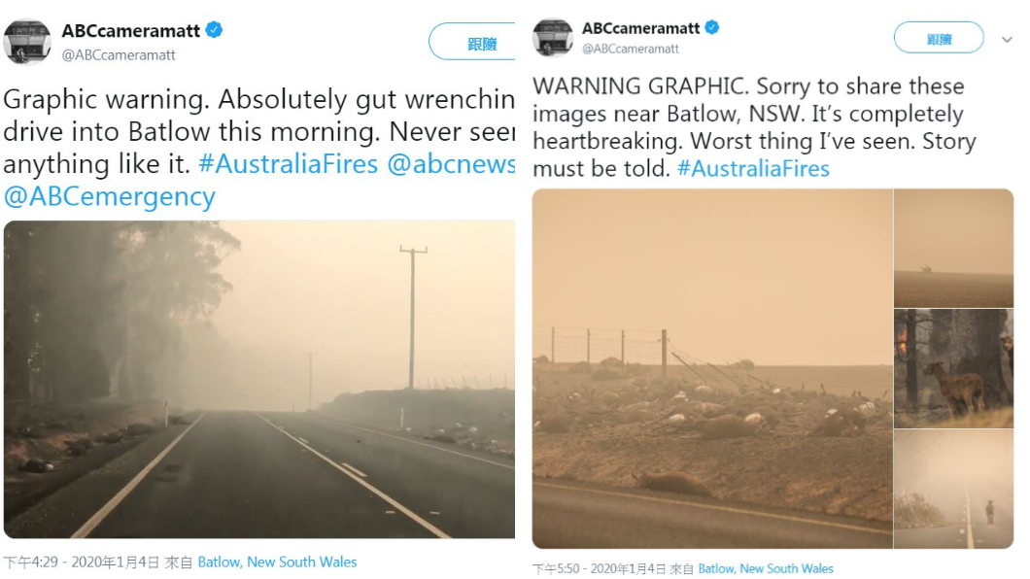Open @ABCcameramatt handle in right tweet
The image size is (1030, 579).
pyautogui.click(x=631, y=49)
